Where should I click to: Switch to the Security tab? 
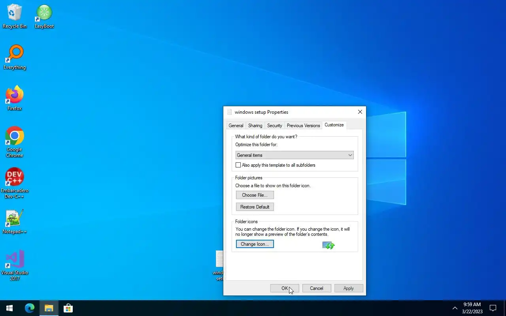274,126
